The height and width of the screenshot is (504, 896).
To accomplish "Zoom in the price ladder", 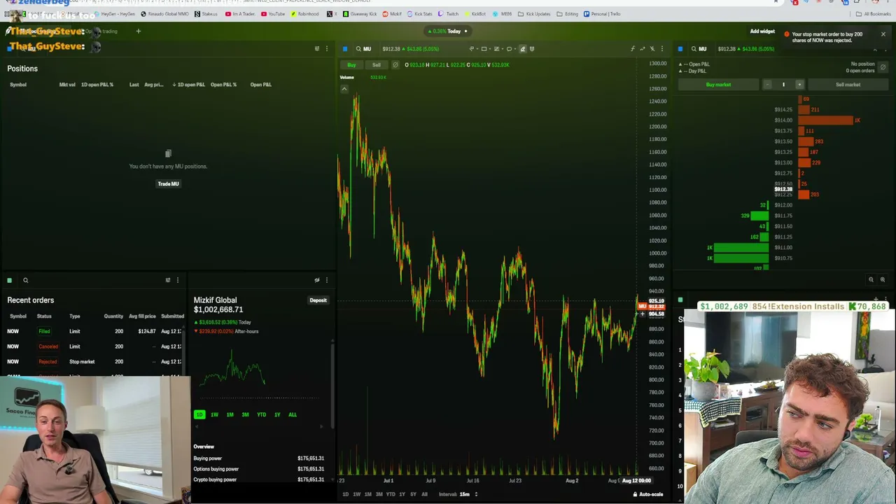I will click(x=882, y=280).
